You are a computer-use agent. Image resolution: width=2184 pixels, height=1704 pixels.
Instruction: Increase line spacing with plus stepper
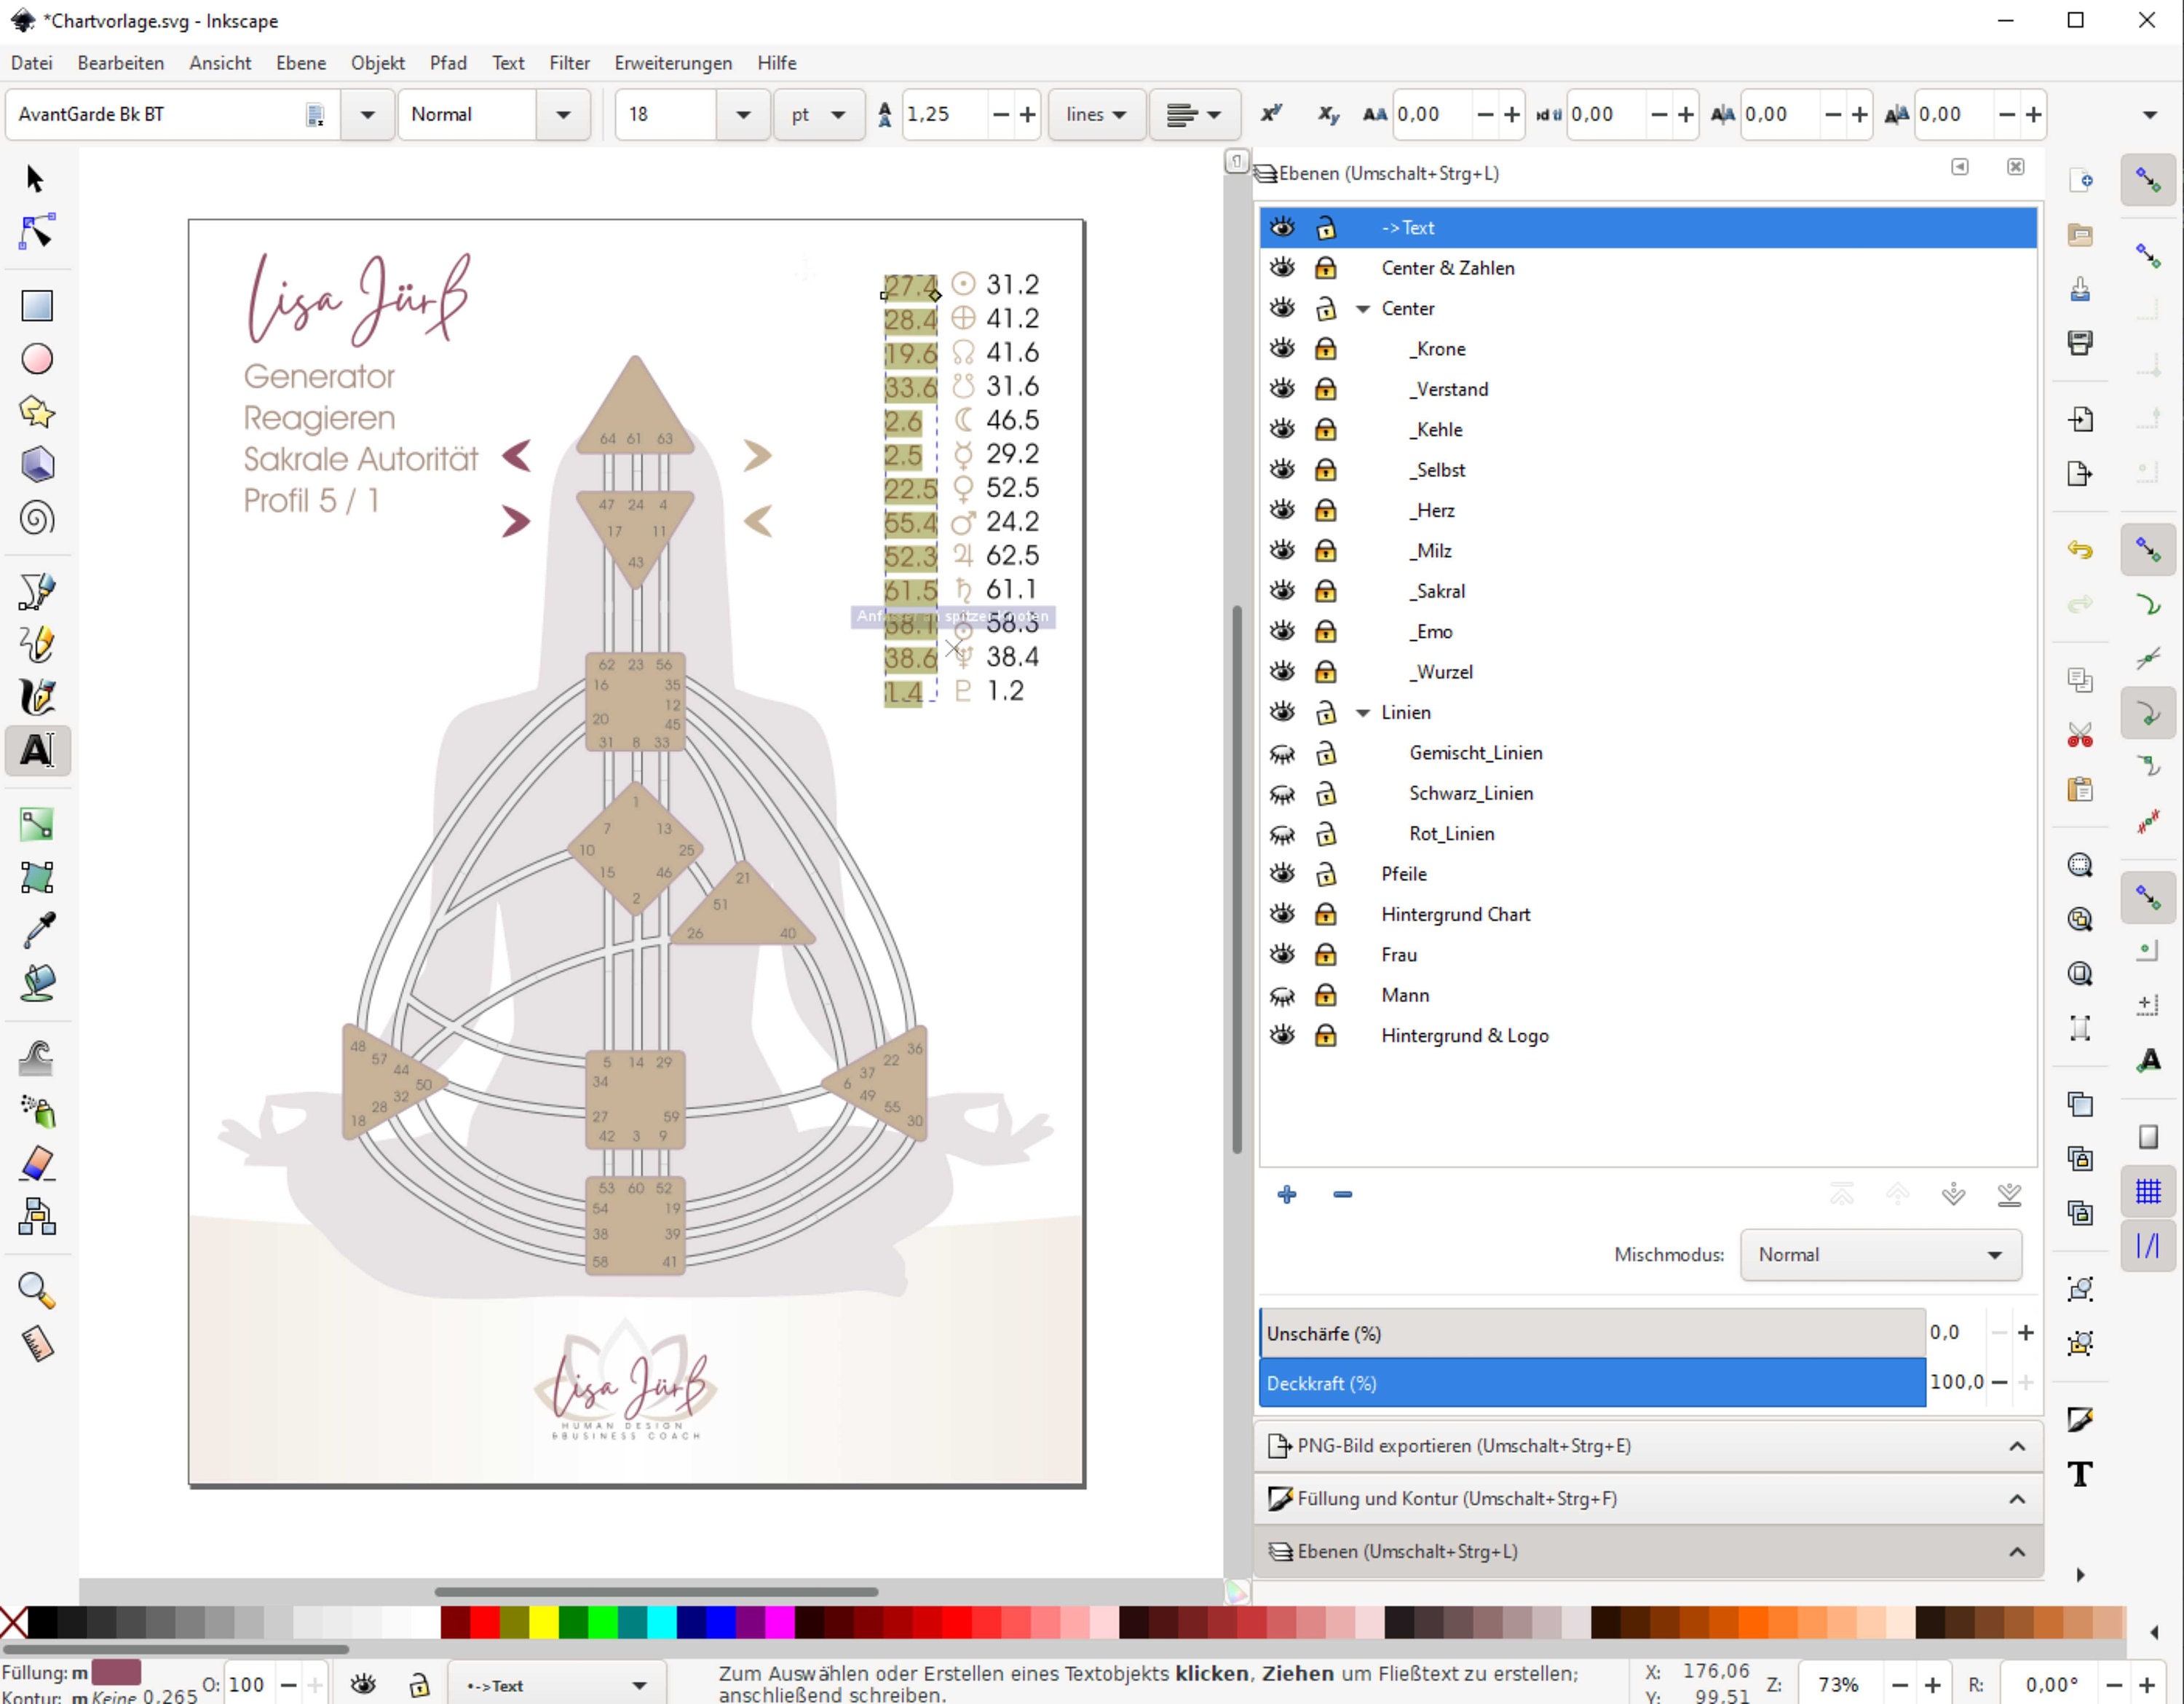pyautogui.click(x=1028, y=114)
